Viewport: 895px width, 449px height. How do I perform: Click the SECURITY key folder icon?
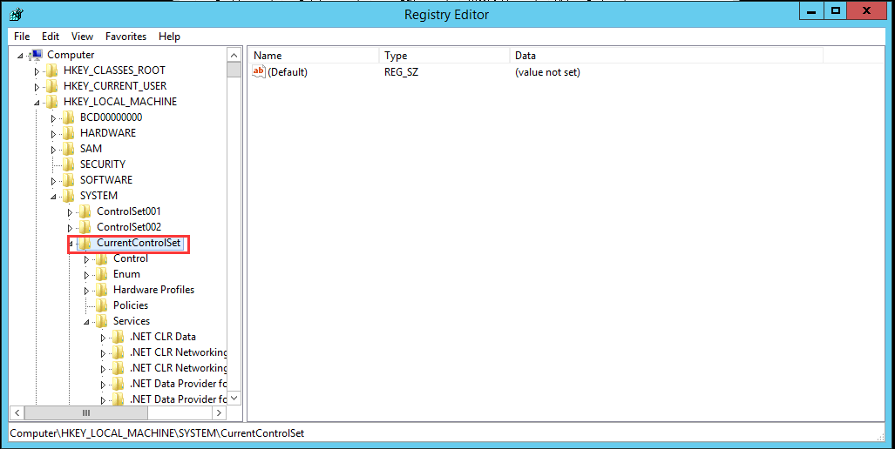click(x=69, y=164)
